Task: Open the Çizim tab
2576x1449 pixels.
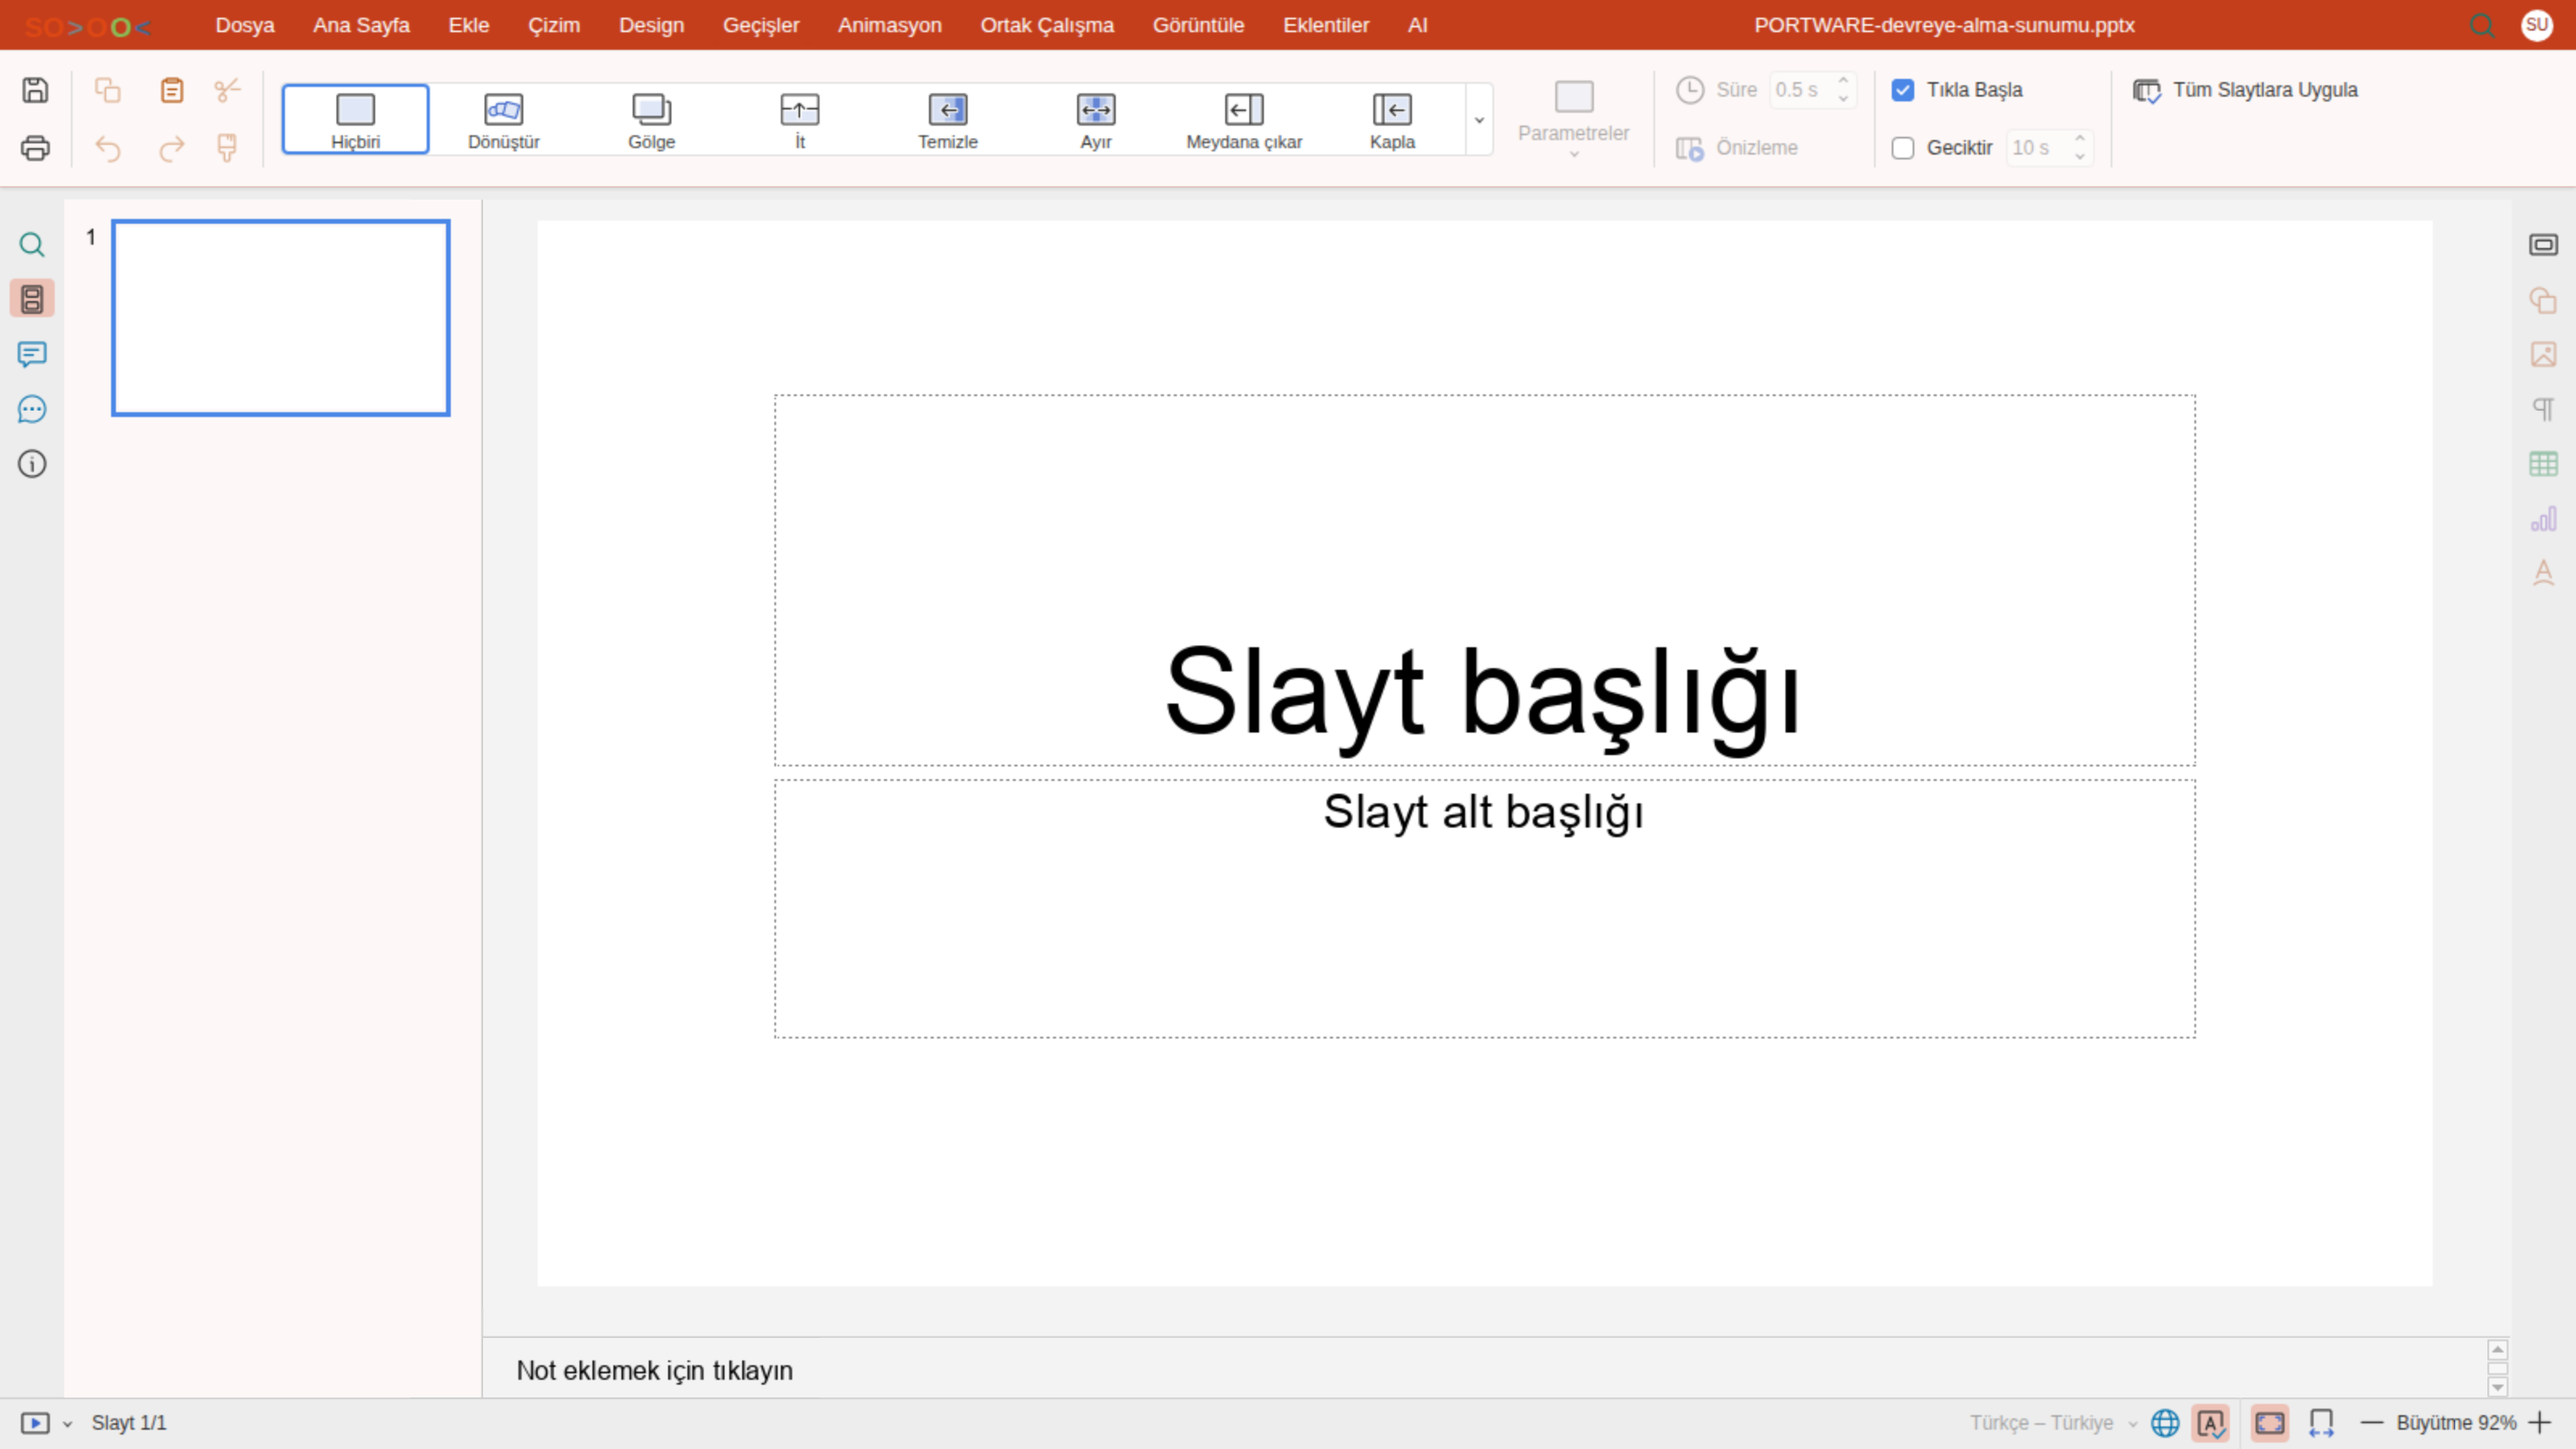Action: (553, 25)
